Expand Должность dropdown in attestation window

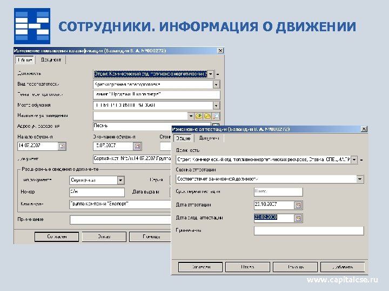(354, 160)
